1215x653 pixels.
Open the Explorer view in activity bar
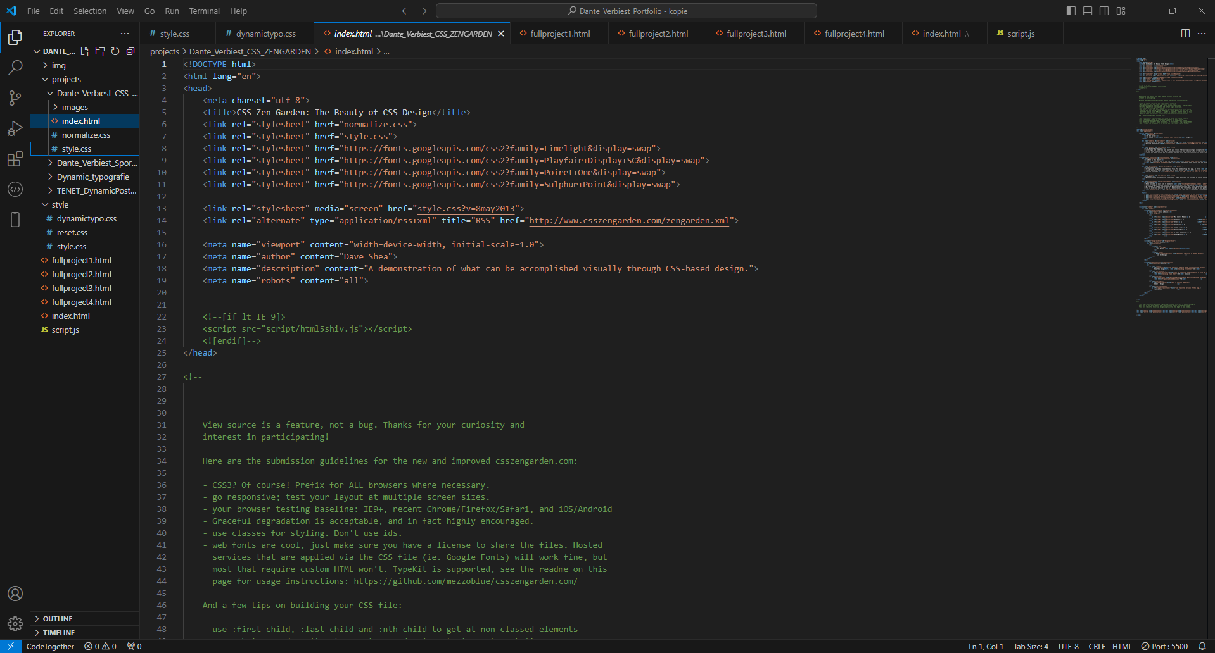coord(15,37)
